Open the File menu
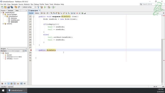The image size is (165, 93). (2, 4)
